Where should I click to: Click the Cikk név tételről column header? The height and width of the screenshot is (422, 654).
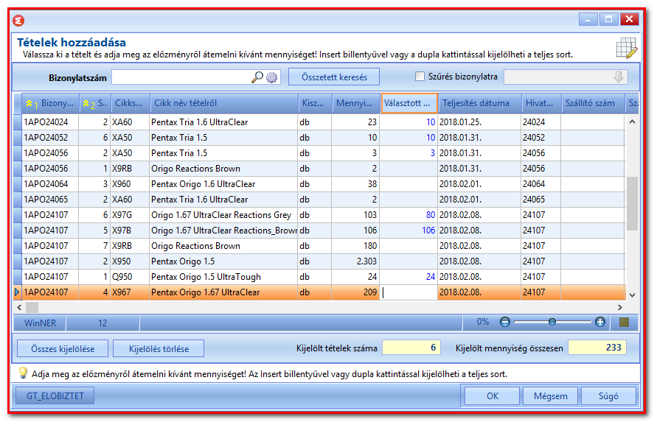pos(224,103)
